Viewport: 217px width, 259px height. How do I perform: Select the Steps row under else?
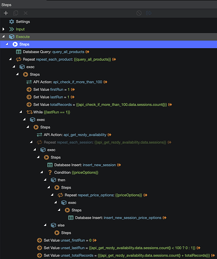click(x=108, y=233)
